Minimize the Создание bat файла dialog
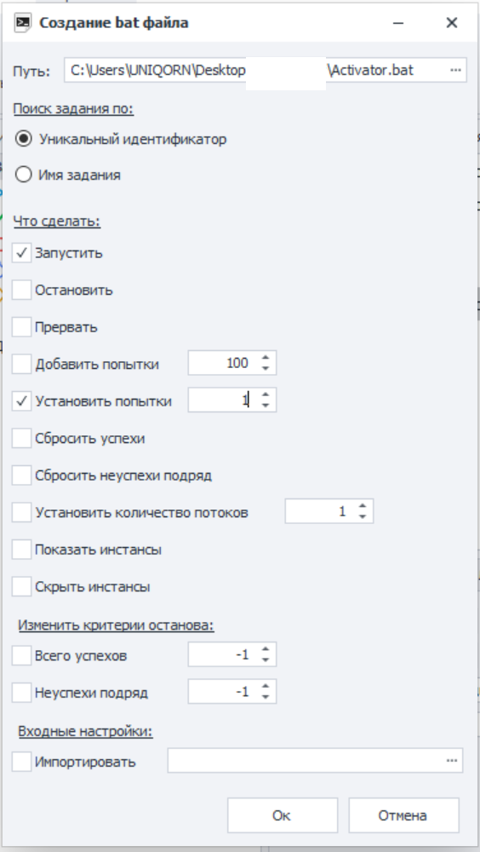The width and height of the screenshot is (480, 852). [x=399, y=23]
